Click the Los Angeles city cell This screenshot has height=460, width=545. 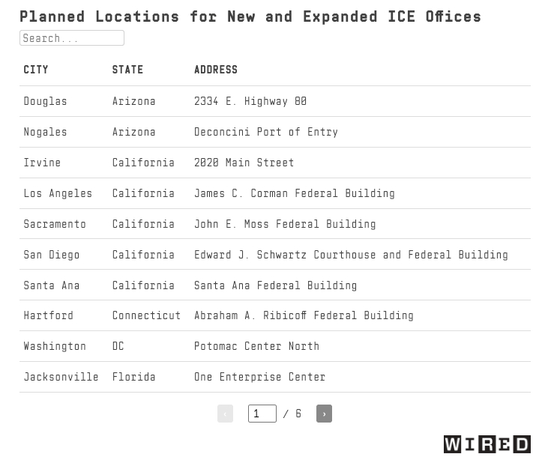click(x=58, y=193)
